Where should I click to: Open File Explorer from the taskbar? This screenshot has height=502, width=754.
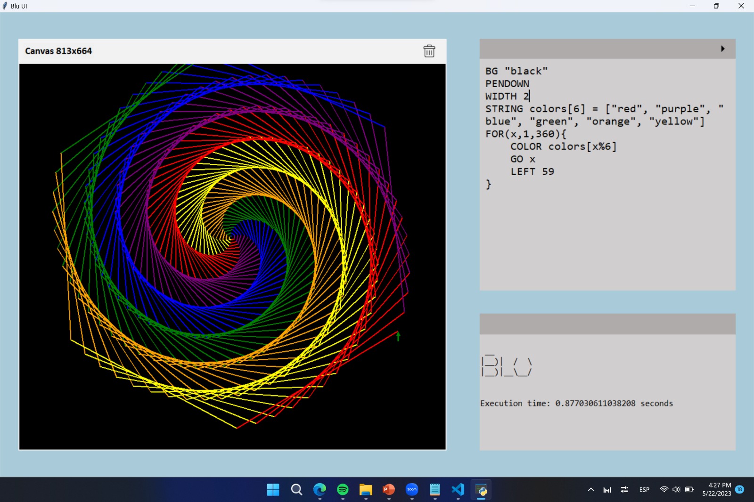point(366,490)
